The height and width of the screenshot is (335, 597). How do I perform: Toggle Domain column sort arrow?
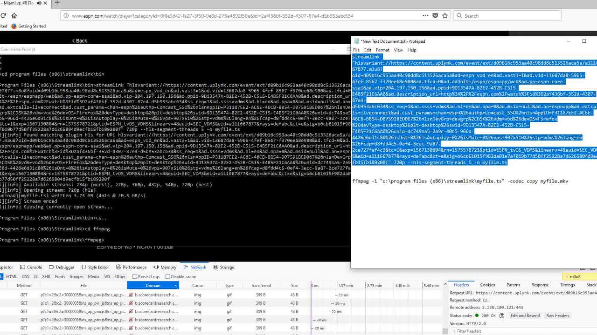(176, 286)
